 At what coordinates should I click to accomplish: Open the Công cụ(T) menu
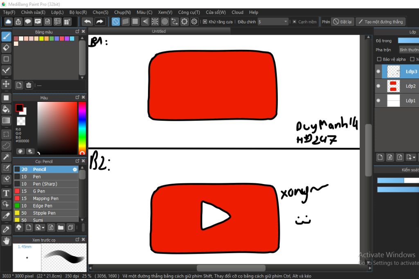point(189,12)
